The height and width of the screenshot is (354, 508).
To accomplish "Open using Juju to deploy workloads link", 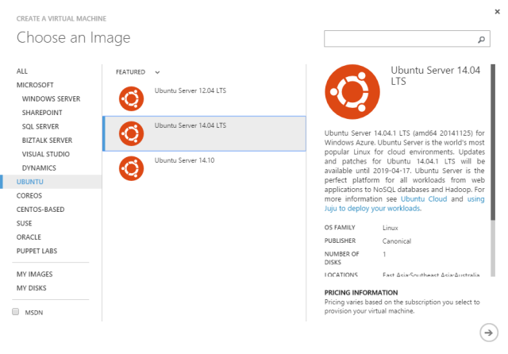I will (x=372, y=208).
